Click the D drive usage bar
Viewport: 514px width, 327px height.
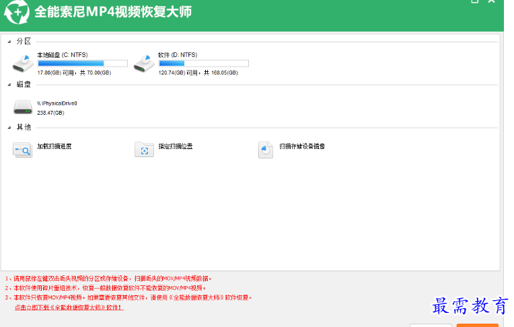point(204,63)
